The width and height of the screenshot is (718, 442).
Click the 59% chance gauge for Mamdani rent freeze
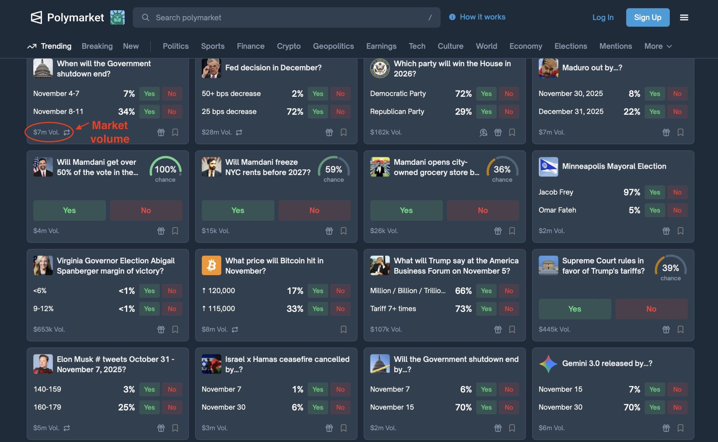pyautogui.click(x=333, y=169)
